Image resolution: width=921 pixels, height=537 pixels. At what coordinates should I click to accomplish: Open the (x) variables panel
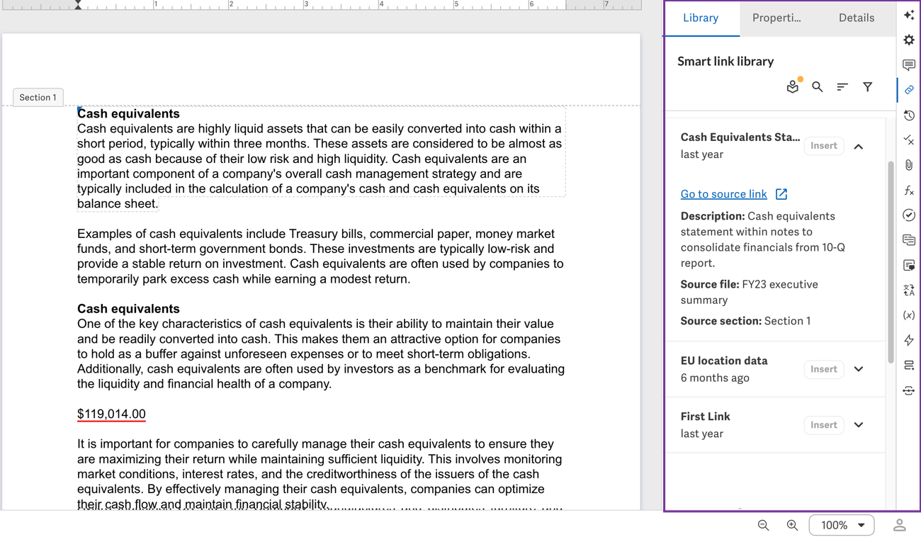909,315
